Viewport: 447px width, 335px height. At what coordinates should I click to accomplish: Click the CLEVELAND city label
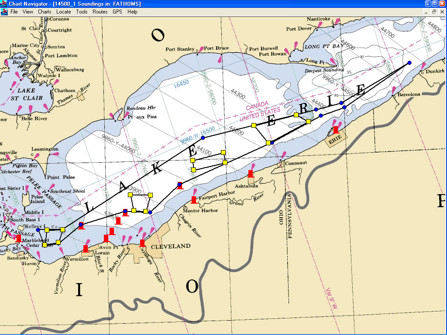[x=171, y=246]
